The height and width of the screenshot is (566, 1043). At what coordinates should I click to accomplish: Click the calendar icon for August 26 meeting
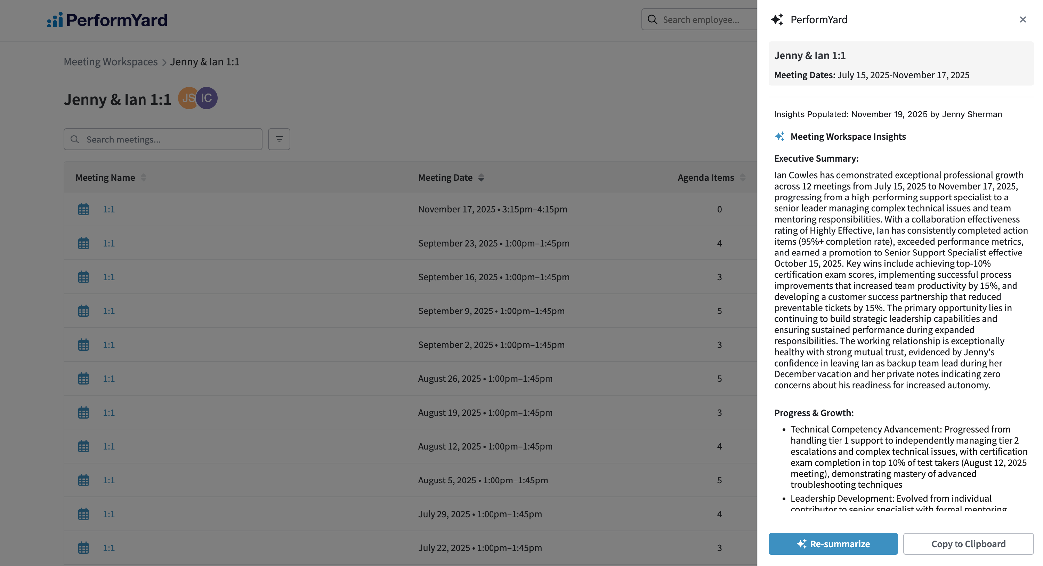(83, 379)
